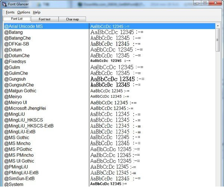Viewport: 224px width, 194px height.
Task: Close the Font Glancer window
Action: tap(215, 3)
